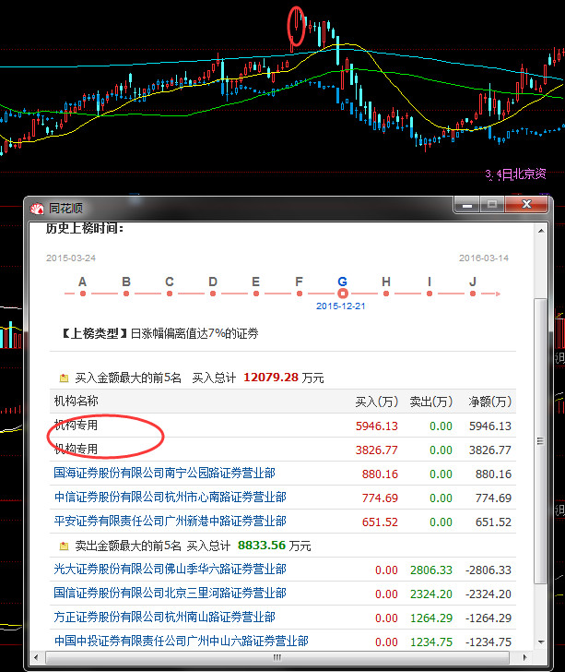Click sell amount 2806.33

[431, 570]
